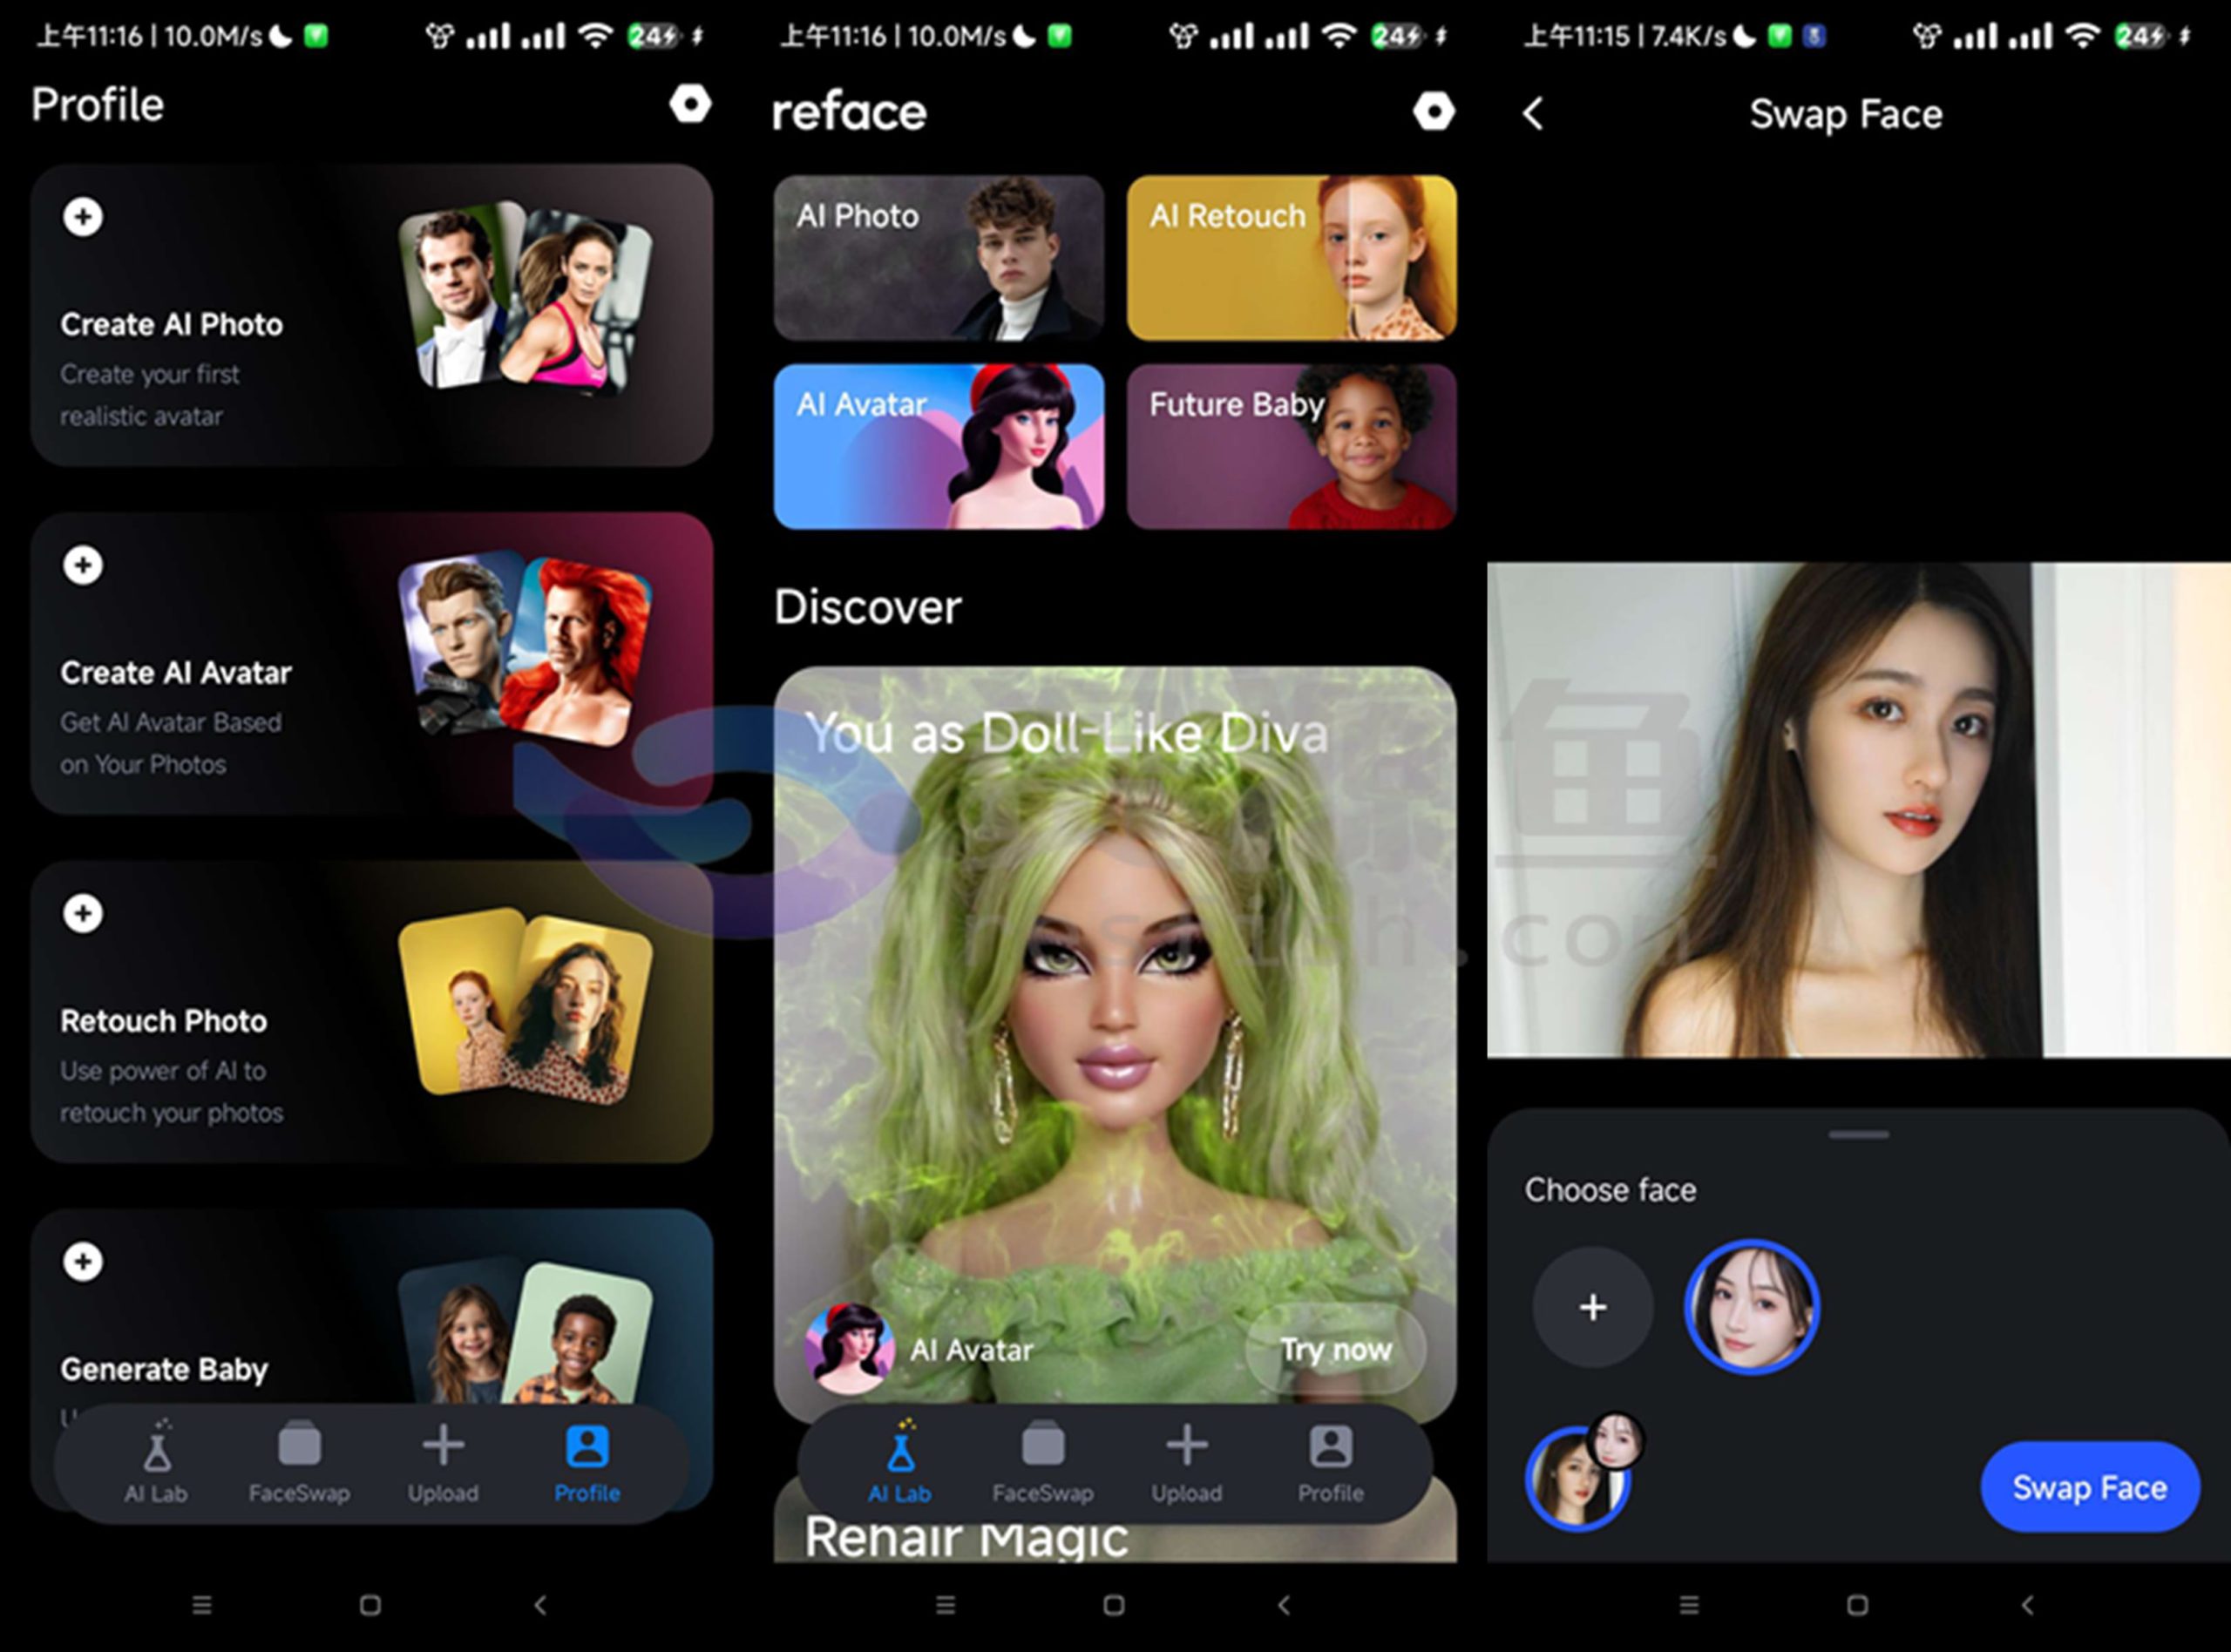Tap Android home button under reface screen
This screenshot has height=1652, width=2231.
pyautogui.click(x=1114, y=1605)
